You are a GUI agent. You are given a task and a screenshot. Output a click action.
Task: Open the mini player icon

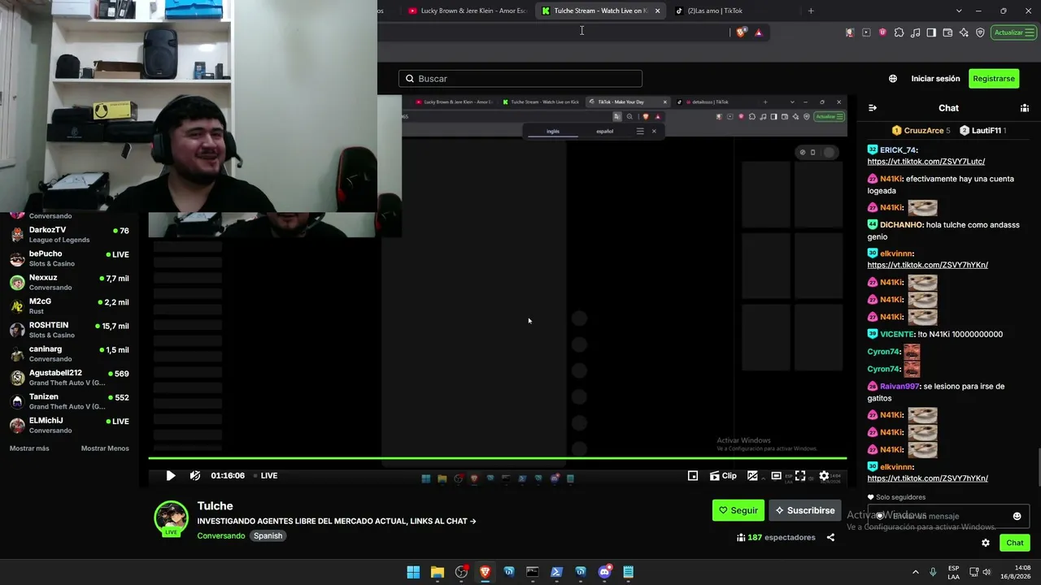(693, 476)
